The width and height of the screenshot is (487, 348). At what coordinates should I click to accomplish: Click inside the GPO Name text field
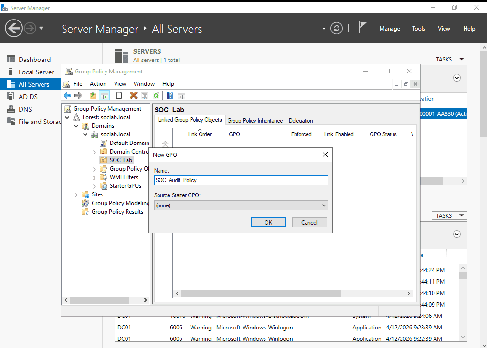[241, 180]
